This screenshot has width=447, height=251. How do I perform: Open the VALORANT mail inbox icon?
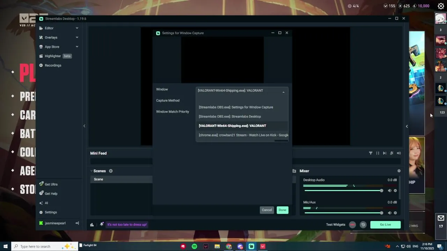441,218
